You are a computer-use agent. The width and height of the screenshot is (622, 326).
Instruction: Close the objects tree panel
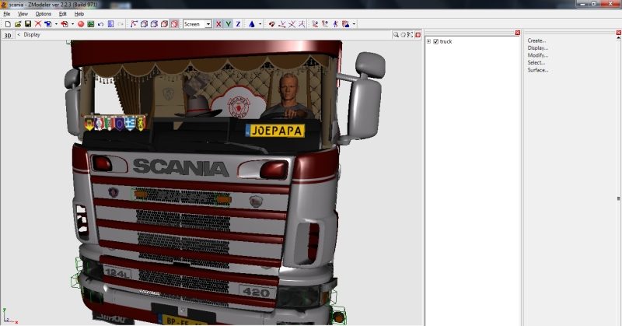point(518,33)
